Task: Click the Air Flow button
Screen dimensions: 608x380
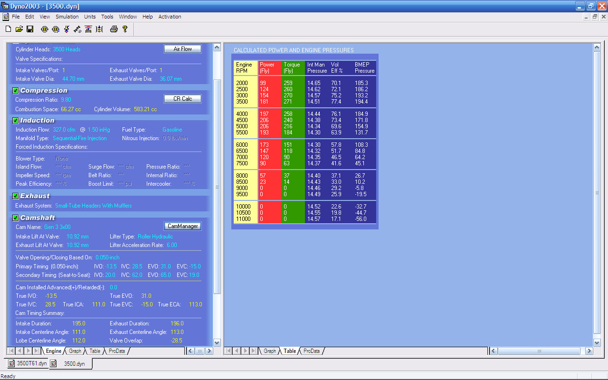Action: tap(182, 49)
